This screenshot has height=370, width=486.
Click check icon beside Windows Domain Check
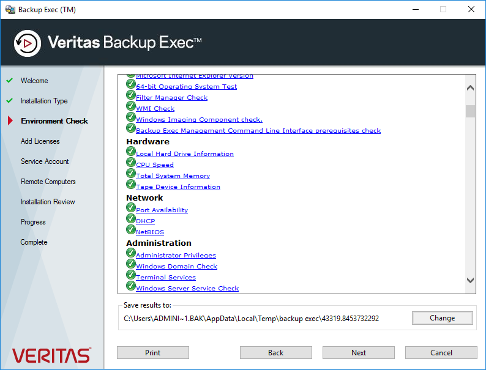tap(131, 264)
